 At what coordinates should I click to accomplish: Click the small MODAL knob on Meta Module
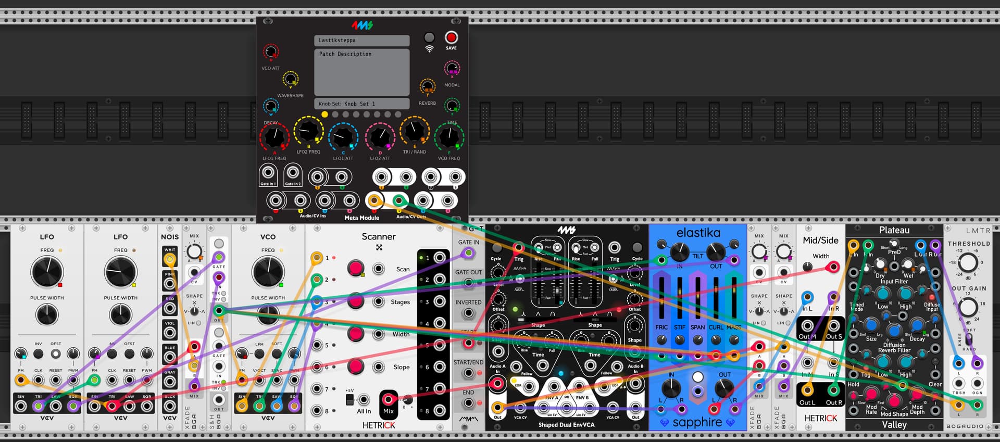[x=452, y=68]
